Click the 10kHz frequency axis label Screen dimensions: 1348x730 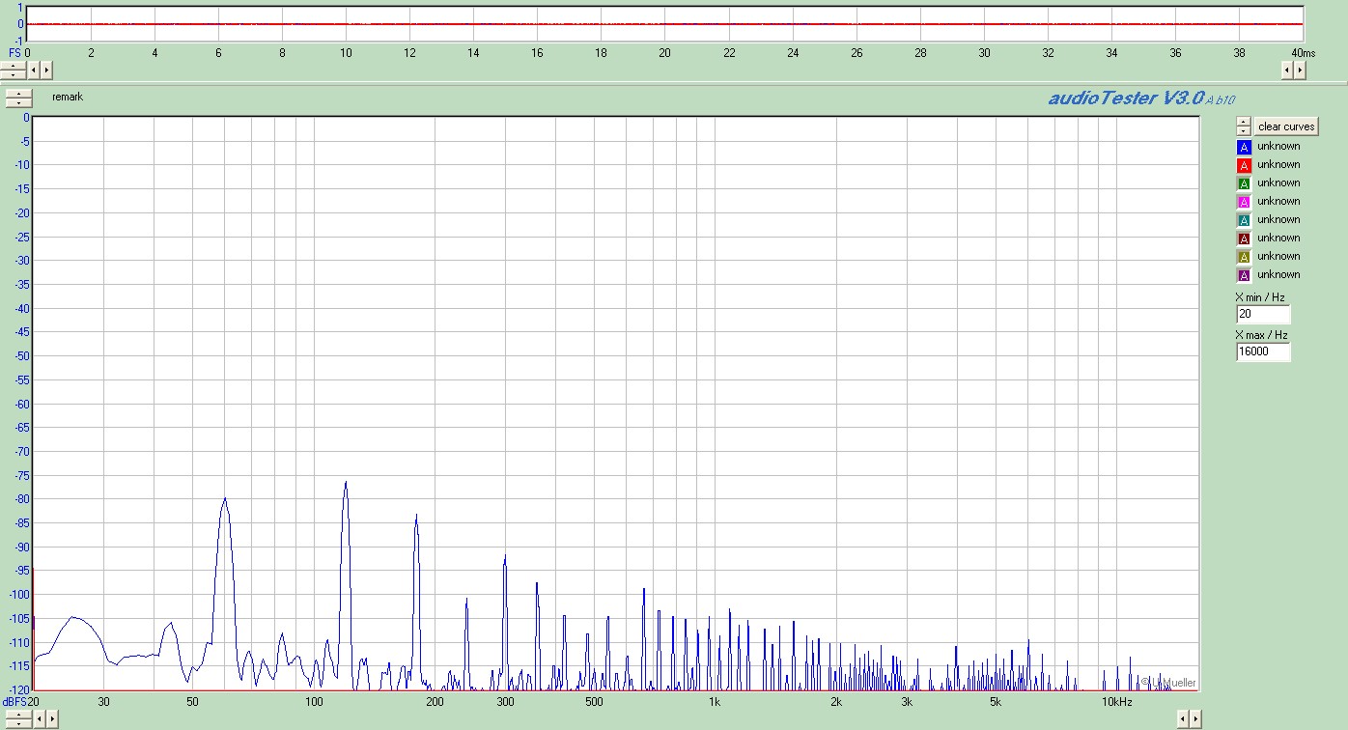coord(1118,701)
